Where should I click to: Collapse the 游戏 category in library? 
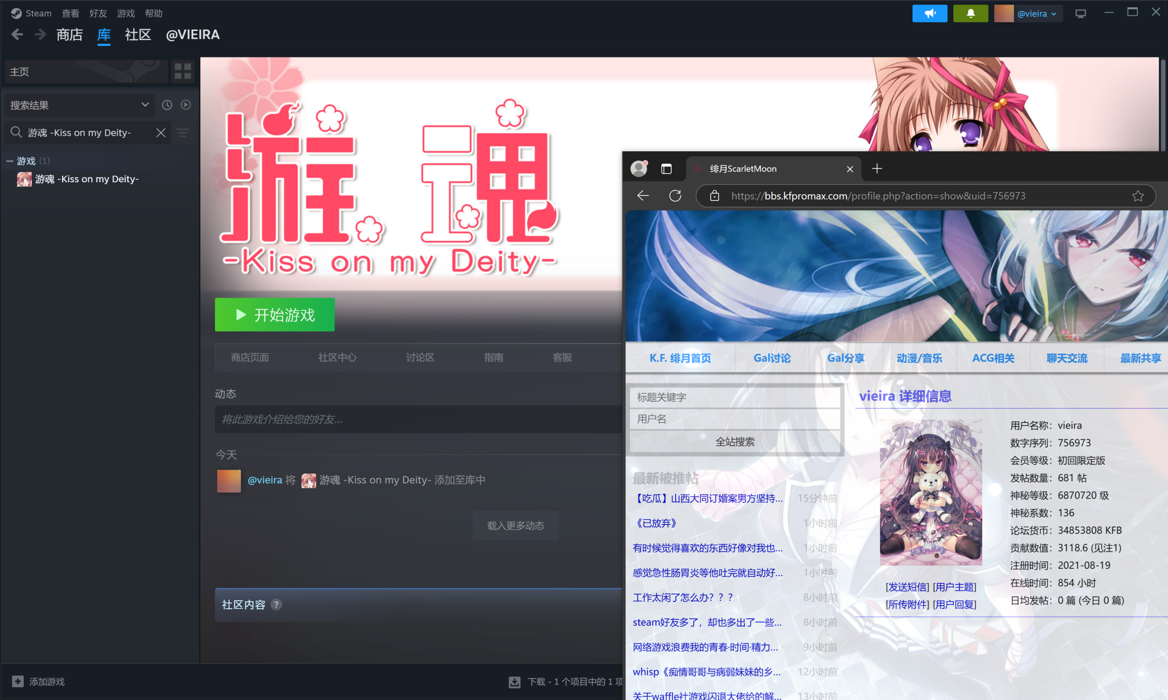click(10, 161)
